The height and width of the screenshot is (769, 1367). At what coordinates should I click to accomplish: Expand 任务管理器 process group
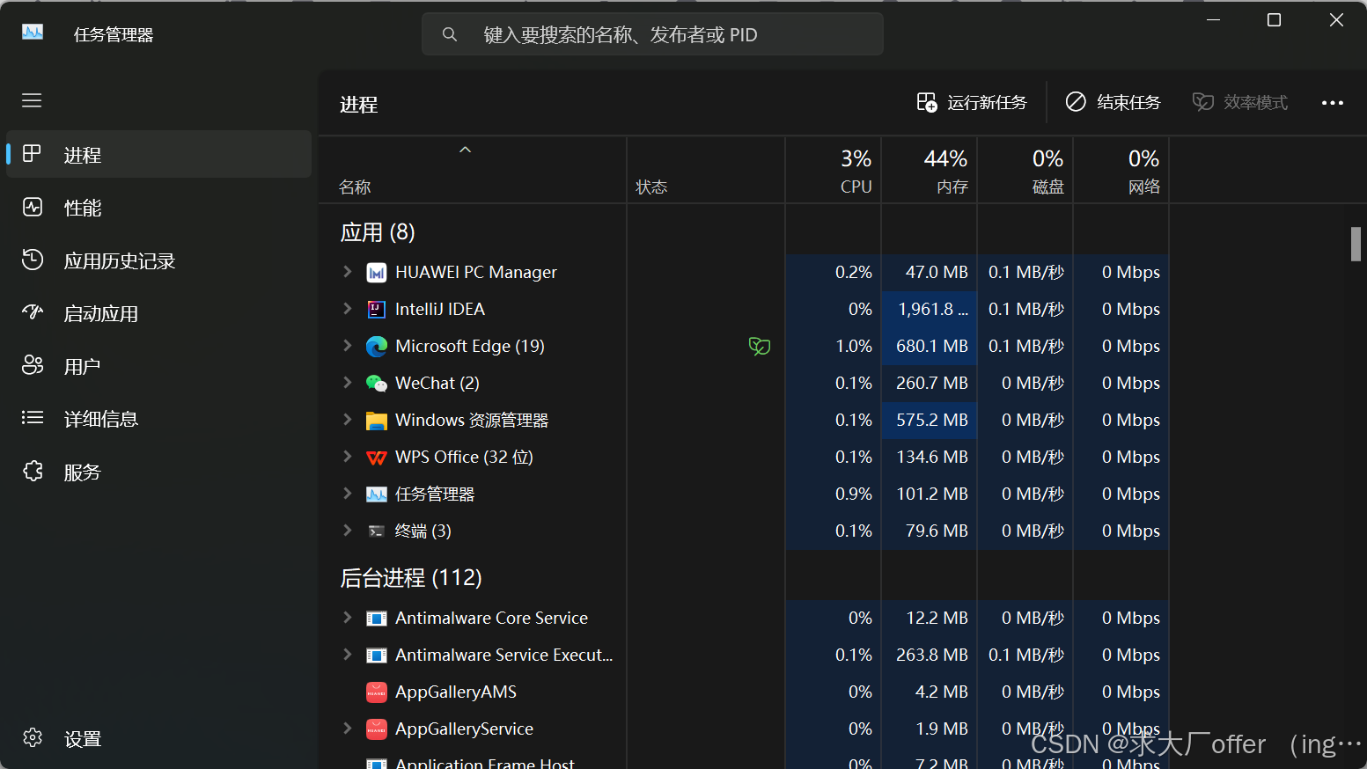coord(347,494)
